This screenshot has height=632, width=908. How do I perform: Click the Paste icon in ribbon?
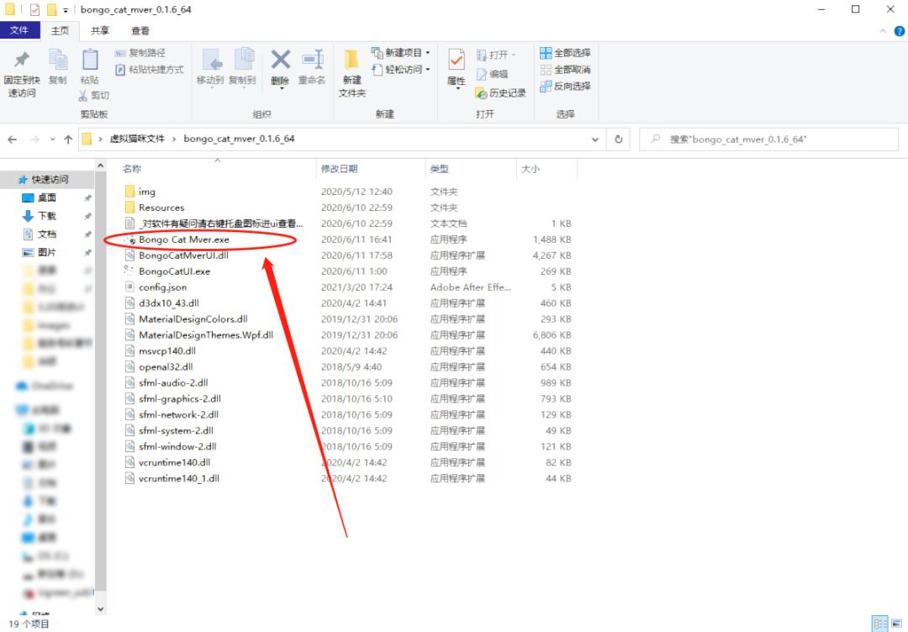pos(89,61)
